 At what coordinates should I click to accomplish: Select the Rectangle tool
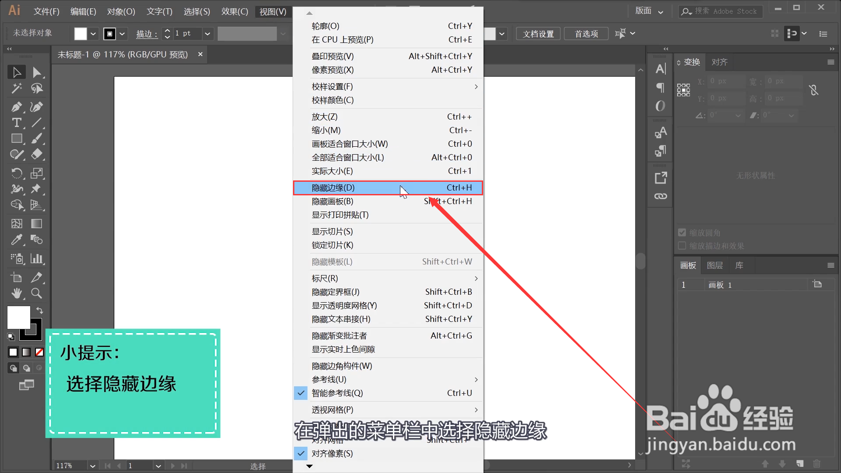click(x=17, y=139)
